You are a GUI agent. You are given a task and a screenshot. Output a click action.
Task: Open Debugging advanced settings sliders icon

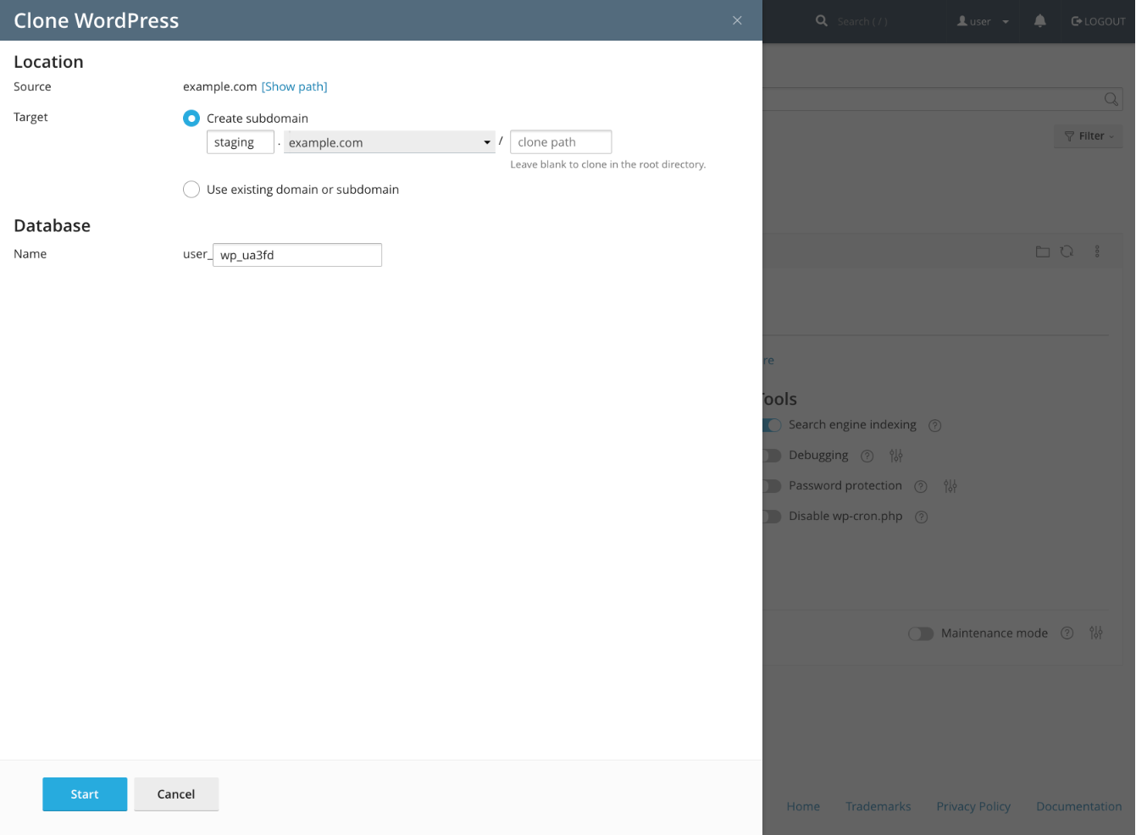click(x=895, y=456)
